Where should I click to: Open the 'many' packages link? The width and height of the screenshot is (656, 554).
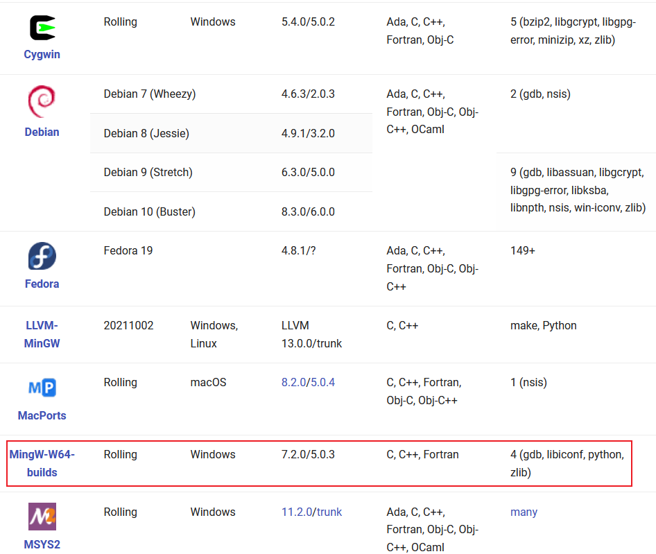pyautogui.click(x=524, y=512)
